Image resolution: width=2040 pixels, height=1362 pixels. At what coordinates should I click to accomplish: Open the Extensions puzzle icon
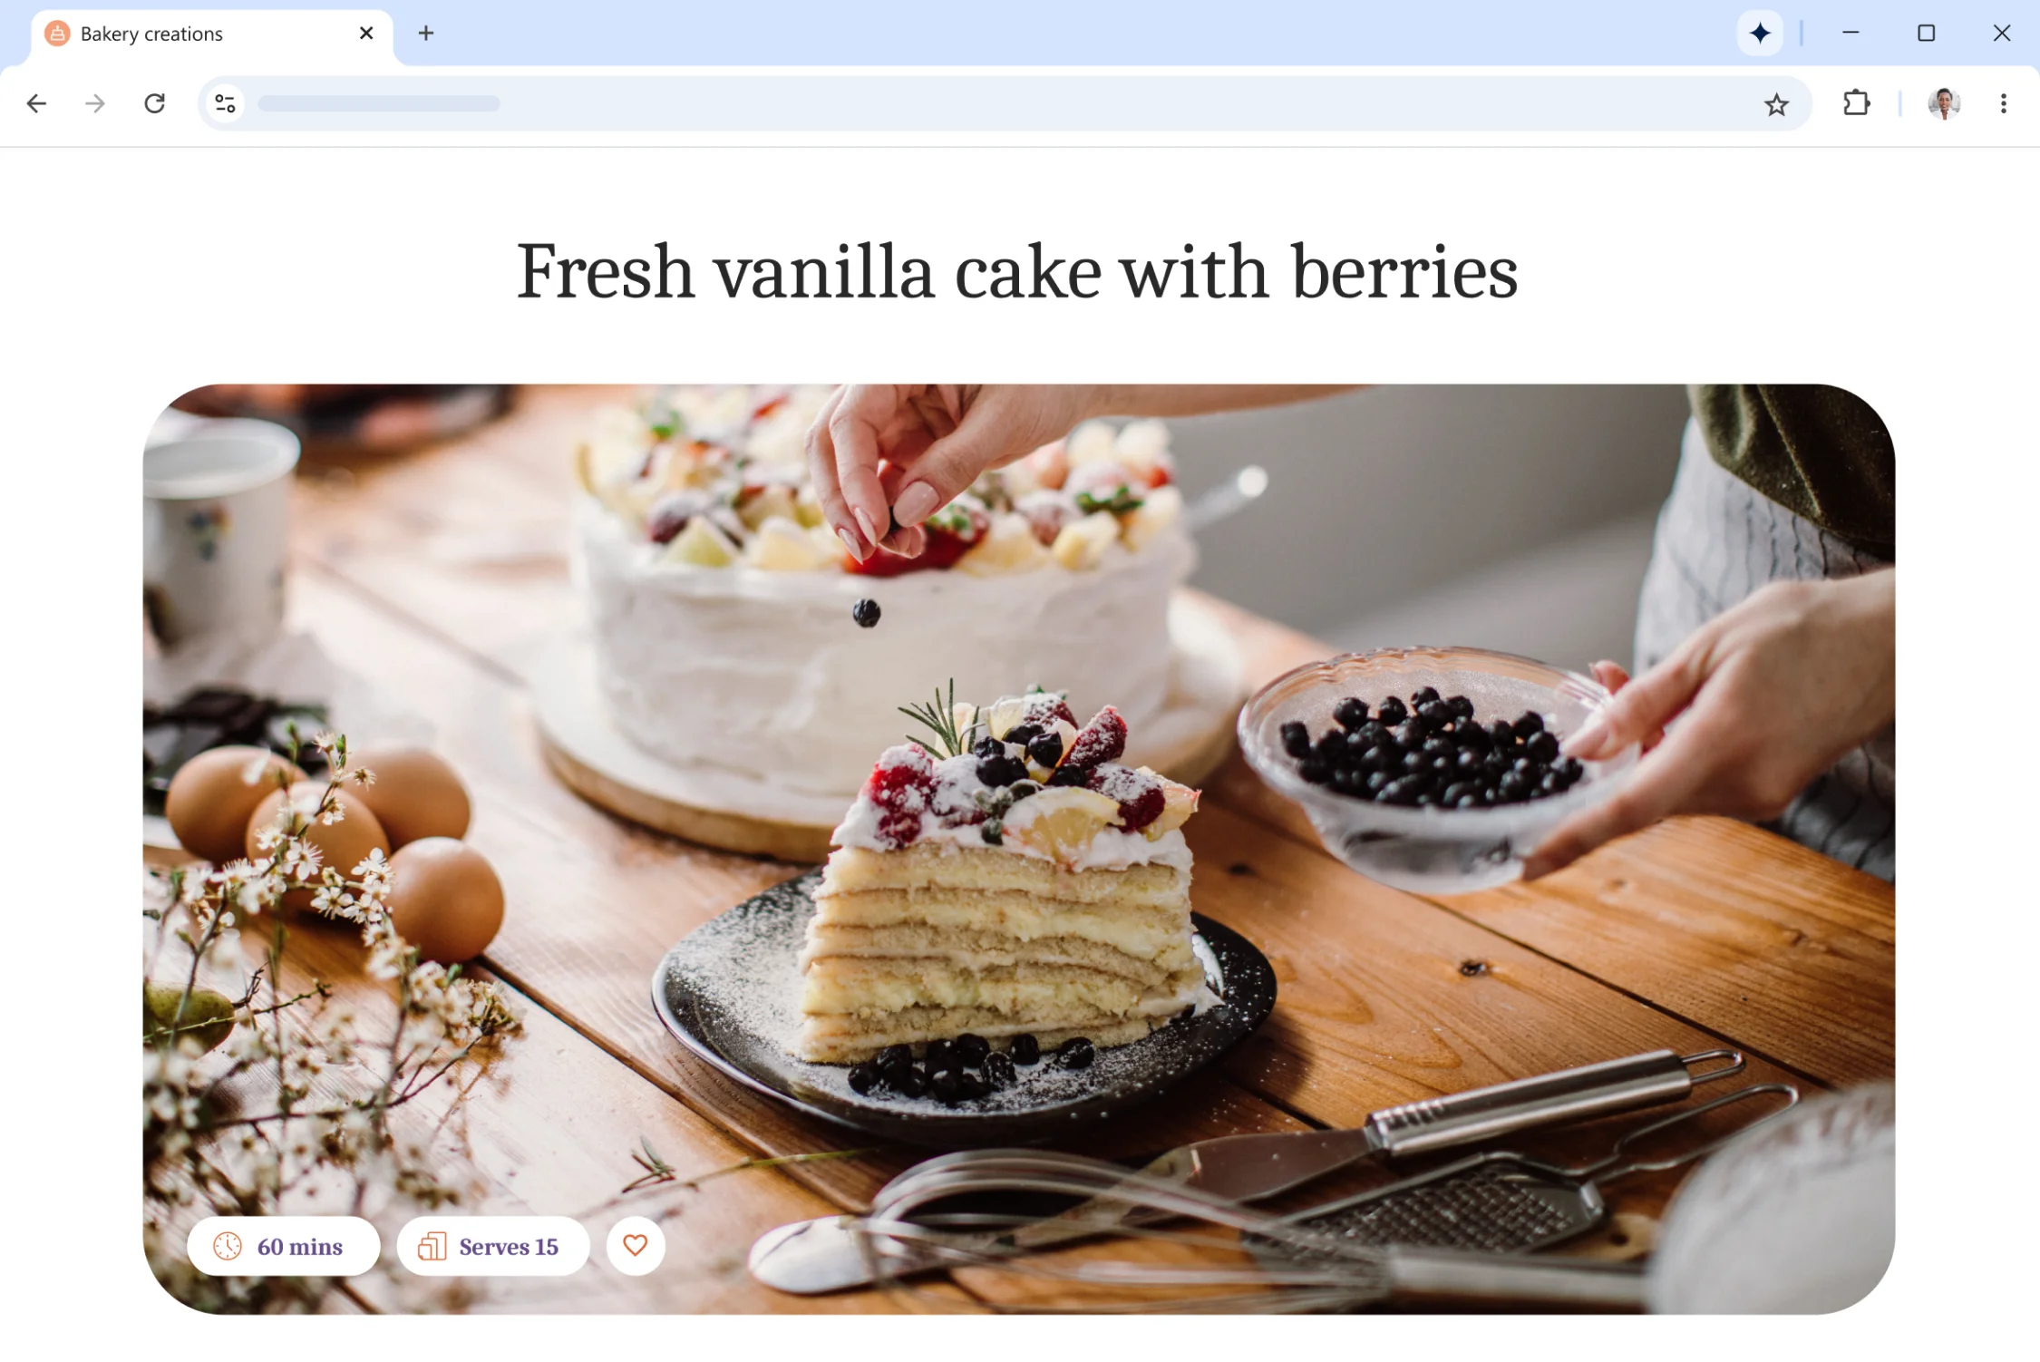point(1856,103)
